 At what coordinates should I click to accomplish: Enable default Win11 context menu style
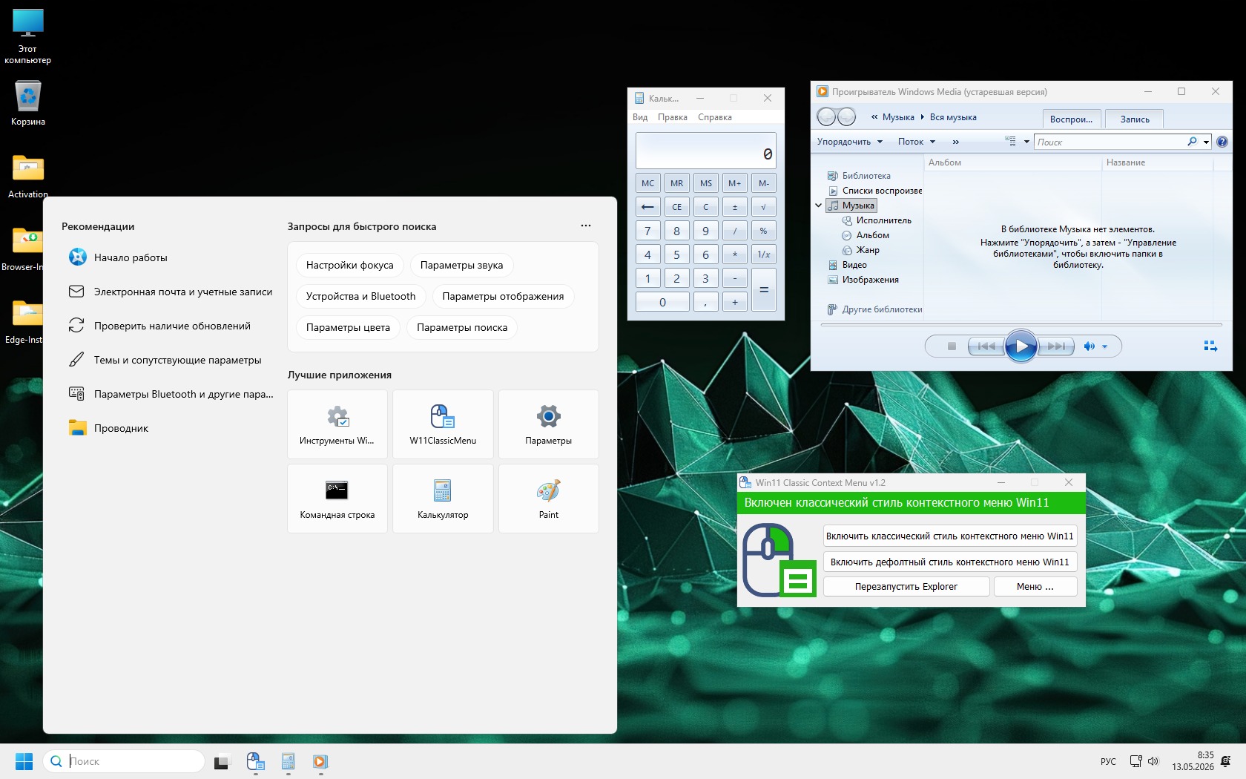(x=950, y=562)
